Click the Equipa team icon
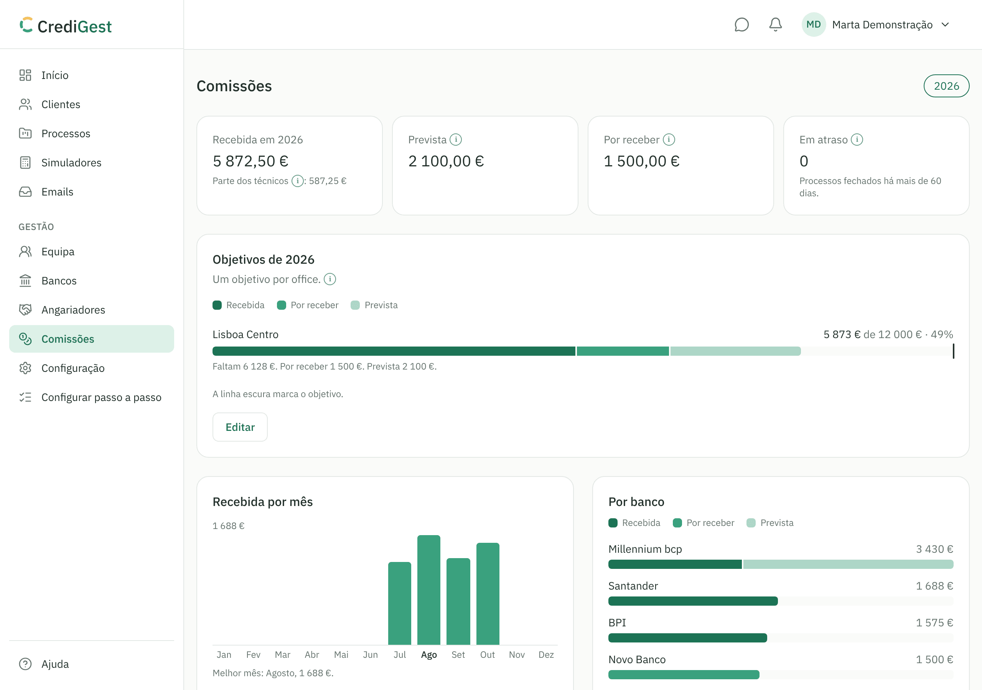 [25, 251]
